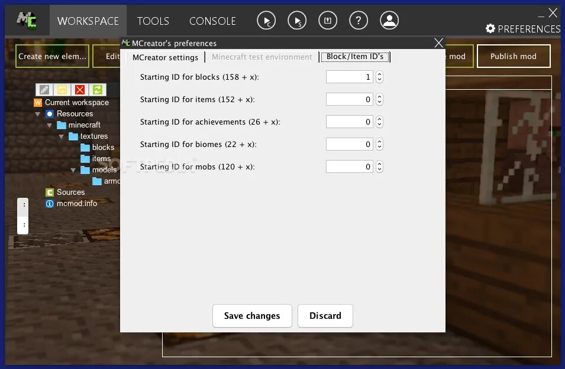Select Current workspace tree row
The height and width of the screenshot is (369, 565).
tap(72, 103)
